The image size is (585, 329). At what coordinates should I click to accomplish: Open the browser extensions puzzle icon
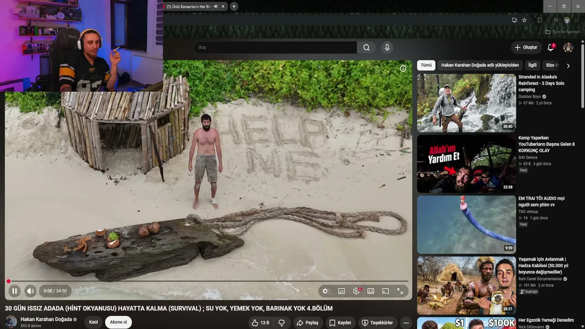tap(540, 20)
